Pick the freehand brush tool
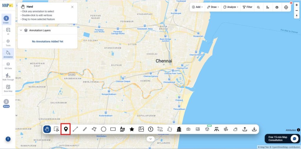The width and height of the screenshot is (301, 149). tap(85, 129)
